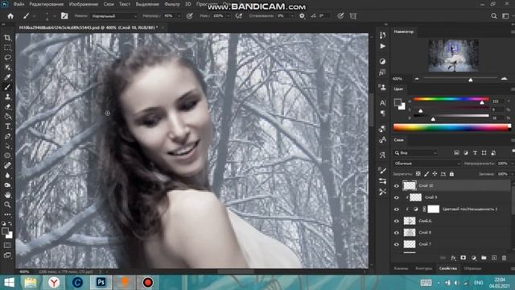Open brush opacity 45% dropdown arrow
This screenshot has width=515, height=290.
click(179, 16)
